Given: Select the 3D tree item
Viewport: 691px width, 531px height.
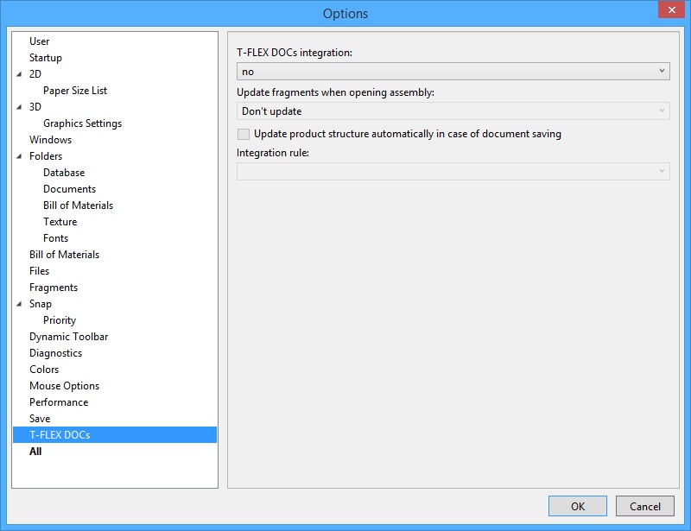Looking at the screenshot, I should pyautogui.click(x=35, y=107).
